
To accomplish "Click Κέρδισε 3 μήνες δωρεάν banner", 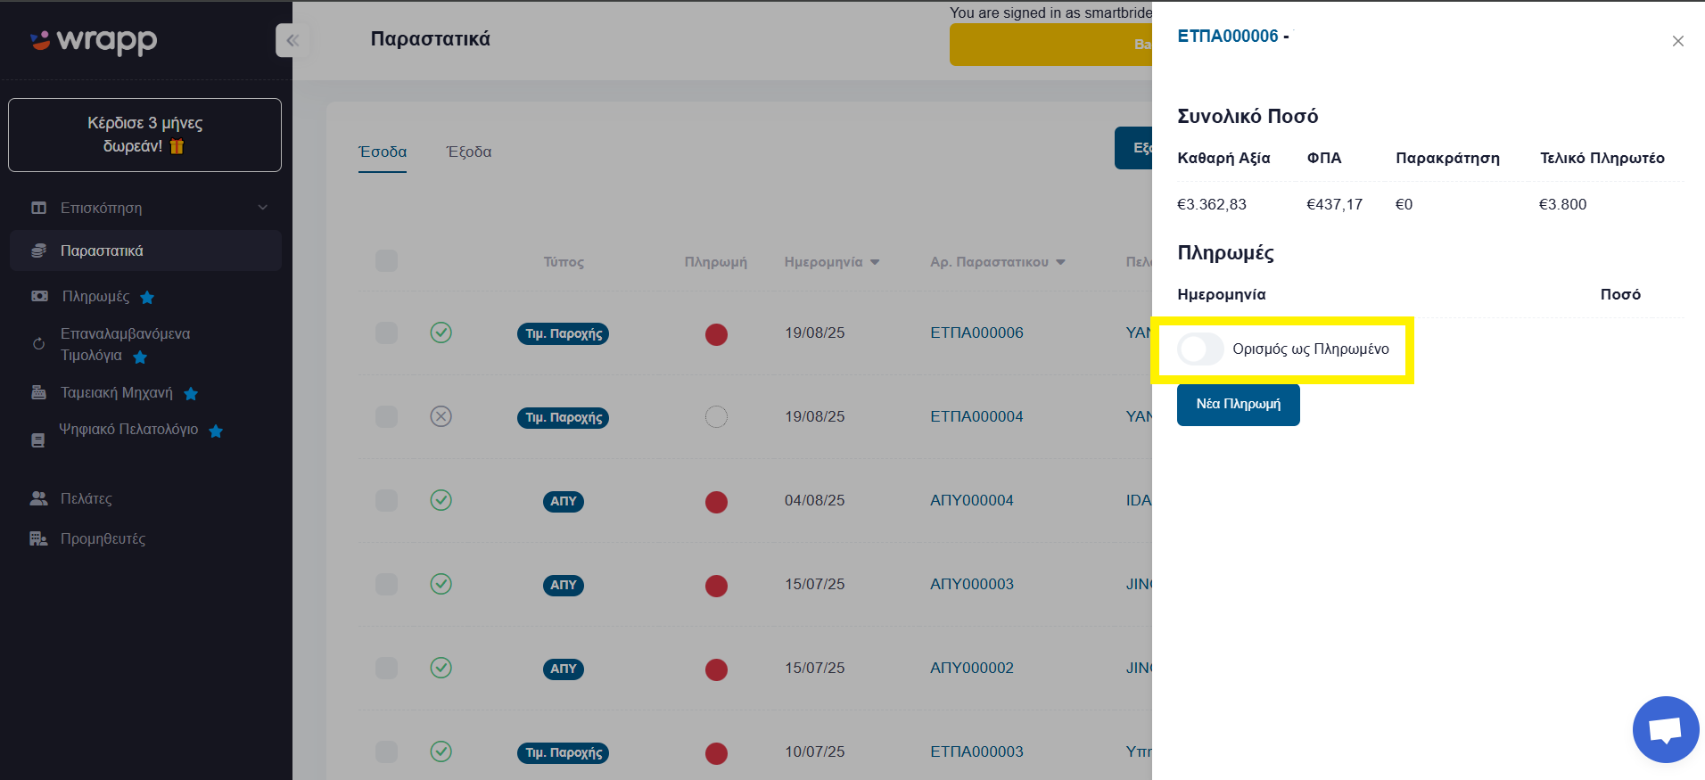I will [144, 135].
